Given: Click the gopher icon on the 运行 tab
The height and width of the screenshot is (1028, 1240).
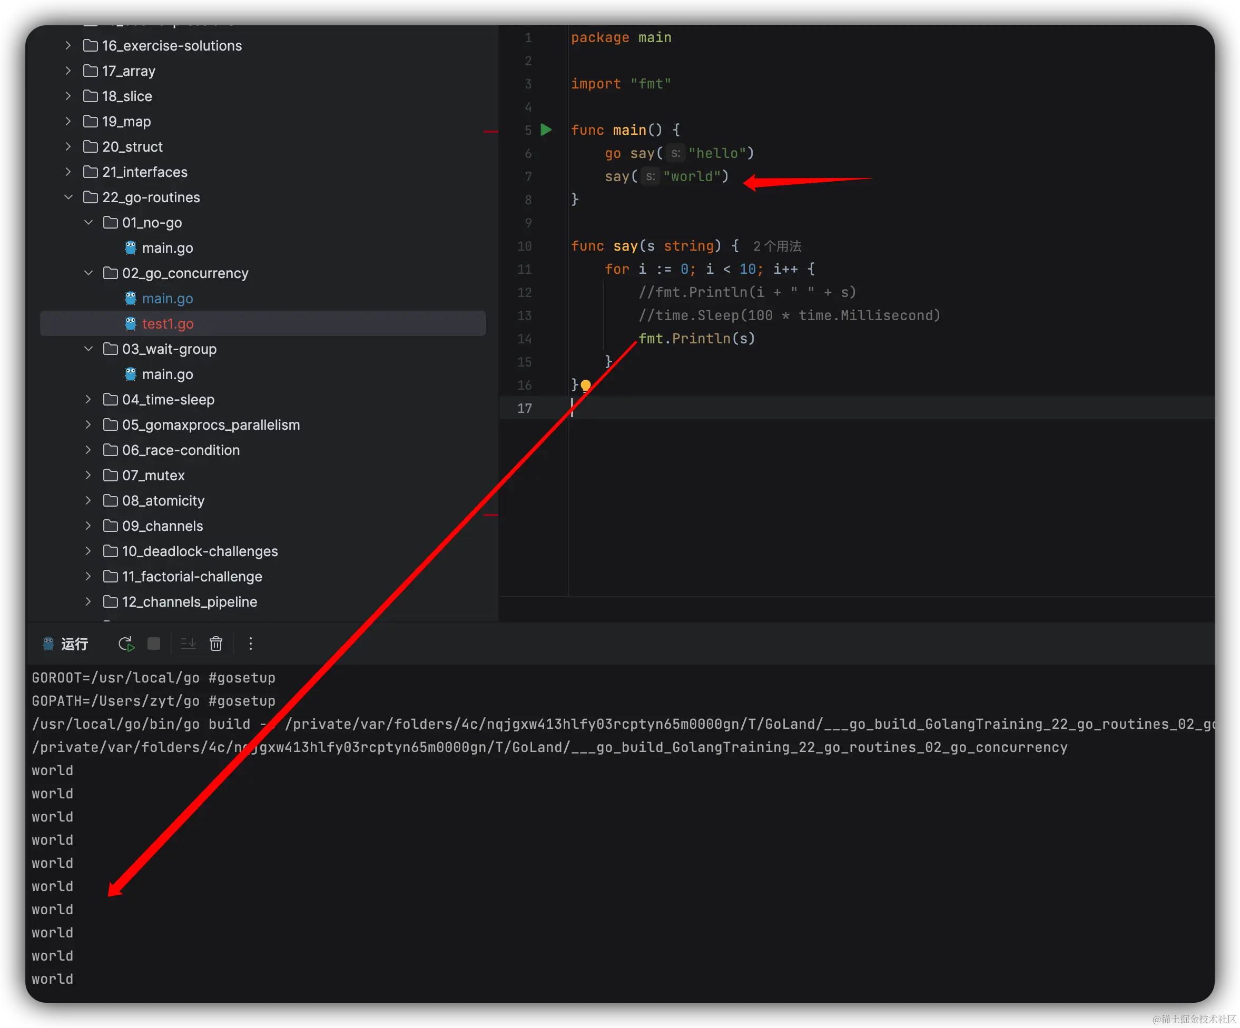Looking at the screenshot, I should pyautogui.click(x=48, y=644).
